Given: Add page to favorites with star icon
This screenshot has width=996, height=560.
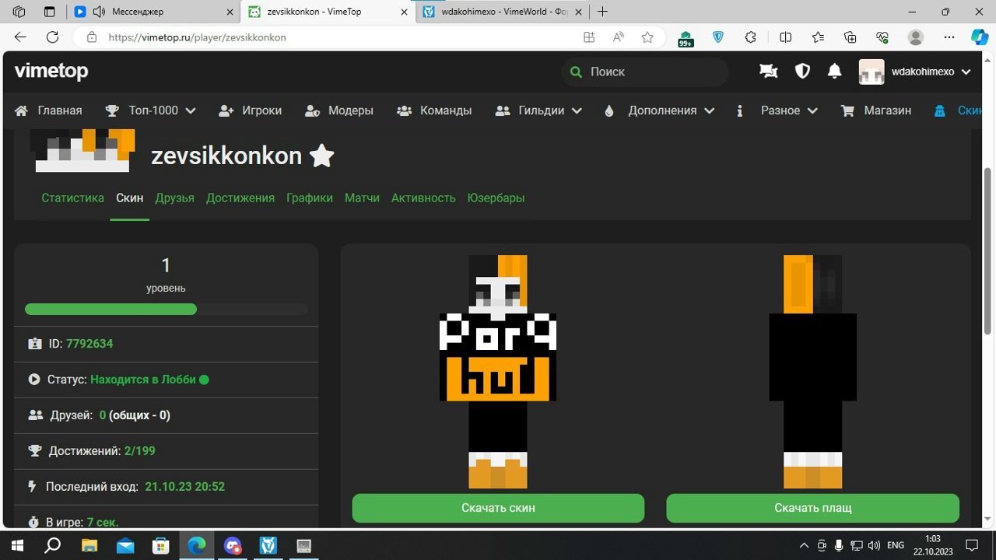Looking at the screenshot, I should point(647,37).
